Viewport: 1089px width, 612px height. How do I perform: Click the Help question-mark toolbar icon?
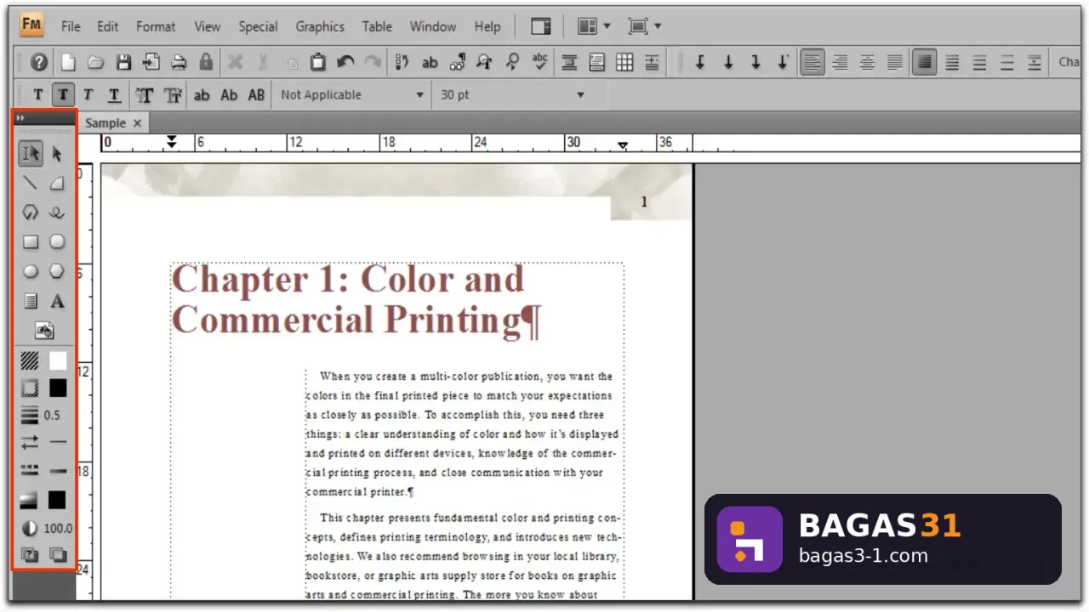point(39,62)
